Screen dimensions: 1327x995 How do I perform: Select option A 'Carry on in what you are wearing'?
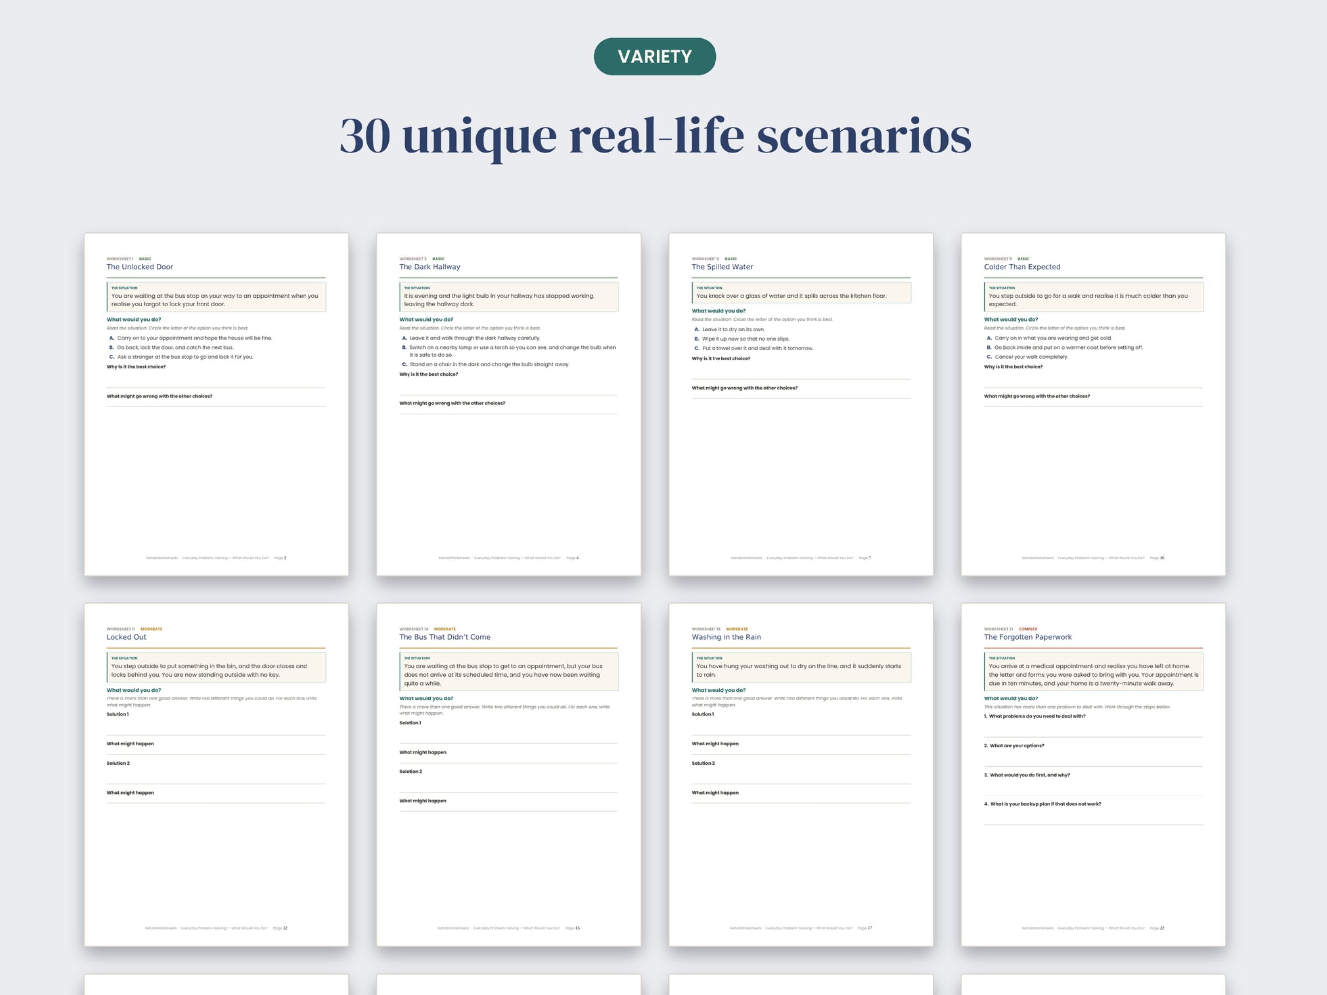click(x=1049, y=338)
